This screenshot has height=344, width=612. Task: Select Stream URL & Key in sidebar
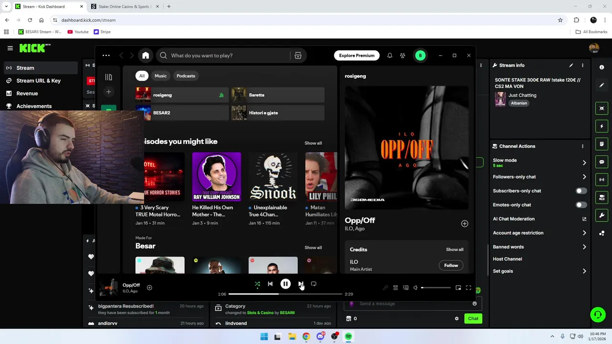point(39,81)
